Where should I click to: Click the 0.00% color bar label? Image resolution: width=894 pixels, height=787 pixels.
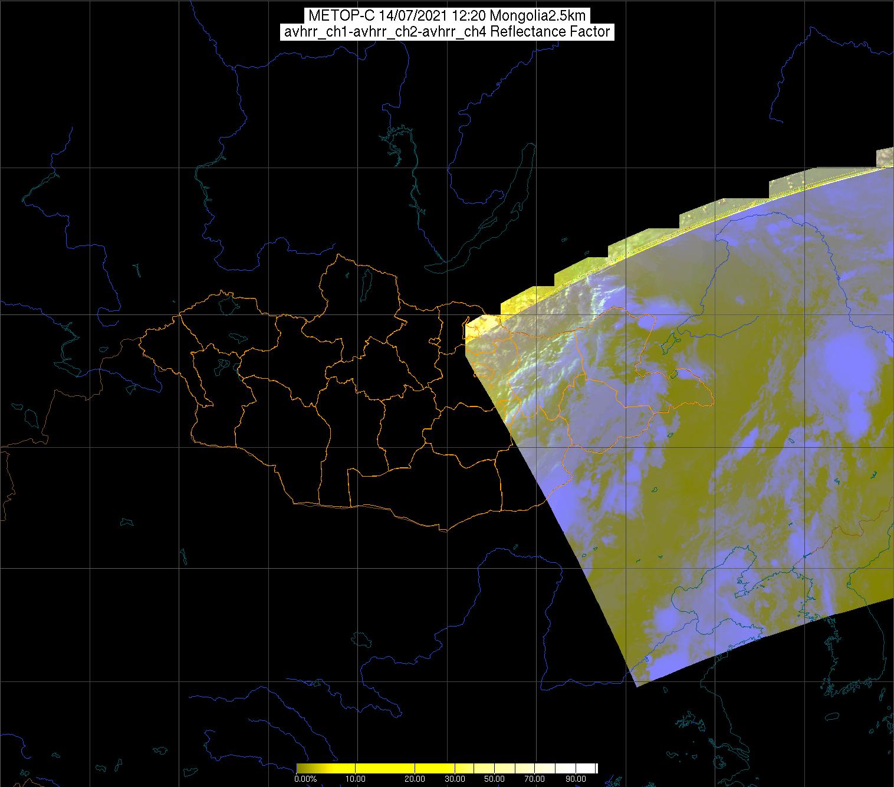point(305,779)
